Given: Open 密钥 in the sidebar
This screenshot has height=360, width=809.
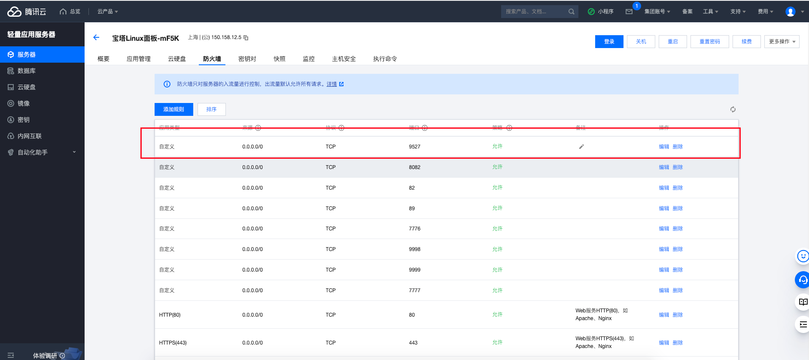Looking at the screenshot, I should pyautogui.click(x=42, y=120).
